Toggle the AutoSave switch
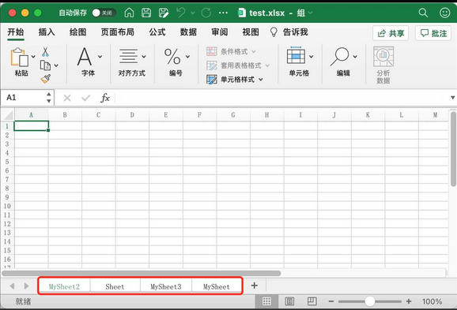The height and width of the screenshot is (310, 457). click(104, 13)
